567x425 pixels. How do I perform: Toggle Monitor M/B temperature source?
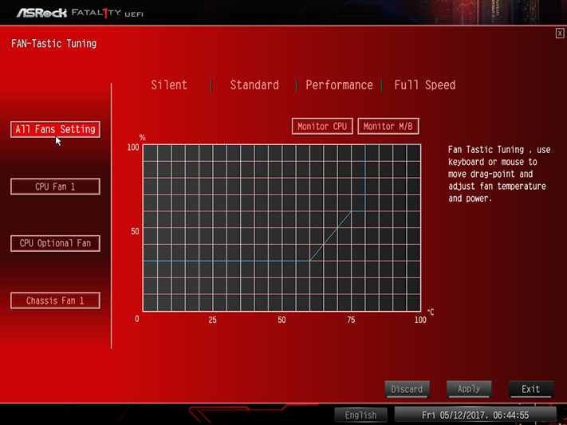[x=388, y=126]
